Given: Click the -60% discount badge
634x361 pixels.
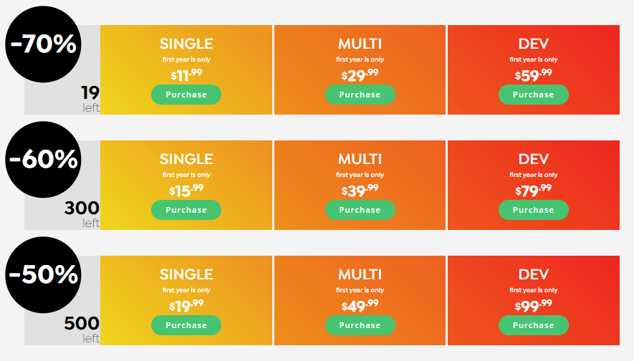Looking at the screenshot, I should point(43,160).
